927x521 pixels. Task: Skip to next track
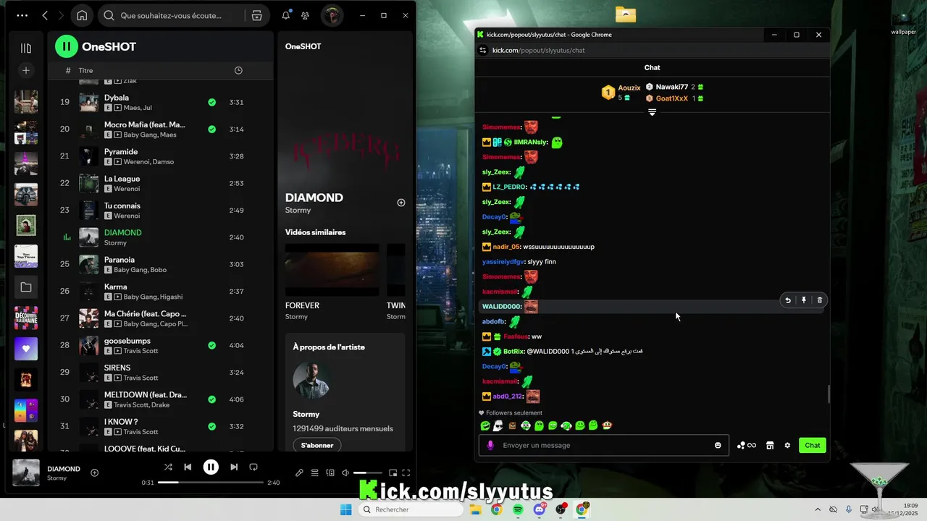point(234,467)
